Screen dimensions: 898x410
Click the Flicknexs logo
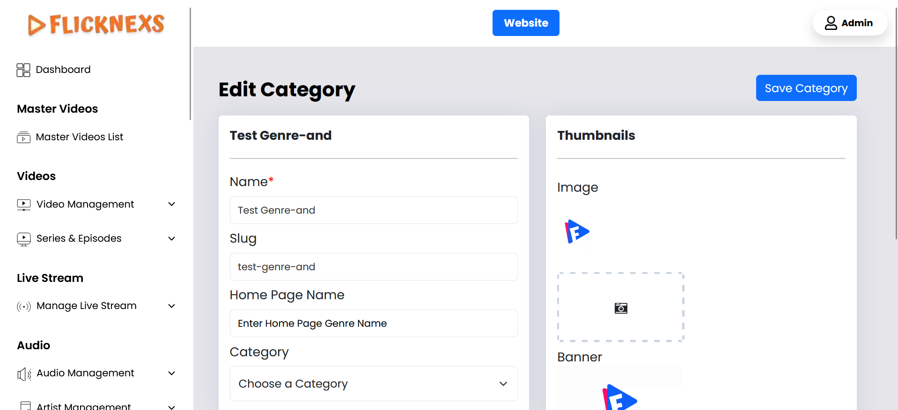(96, 24)
